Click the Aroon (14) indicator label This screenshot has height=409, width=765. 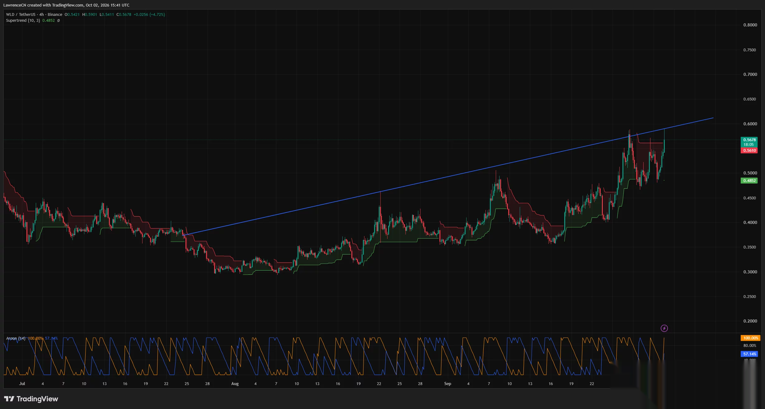(x=16, y=338)
